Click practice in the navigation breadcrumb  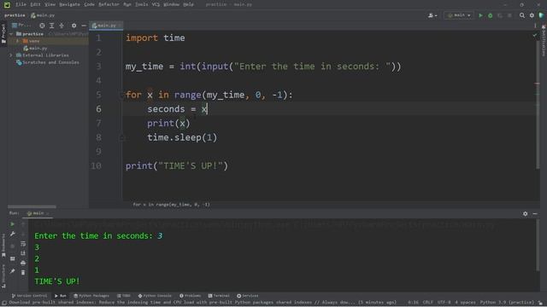(15, 15)
